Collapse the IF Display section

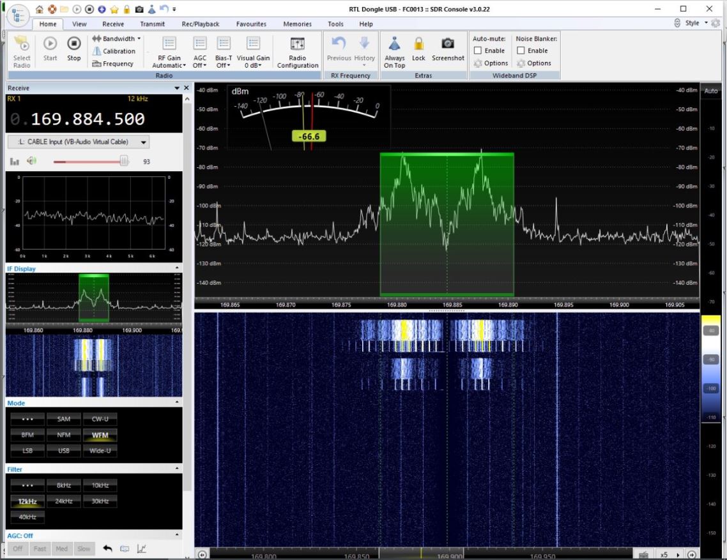177,268
